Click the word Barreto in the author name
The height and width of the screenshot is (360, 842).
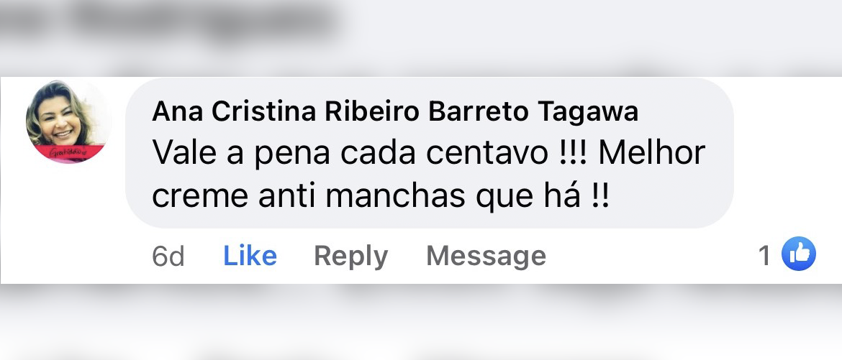coord(478,111)
